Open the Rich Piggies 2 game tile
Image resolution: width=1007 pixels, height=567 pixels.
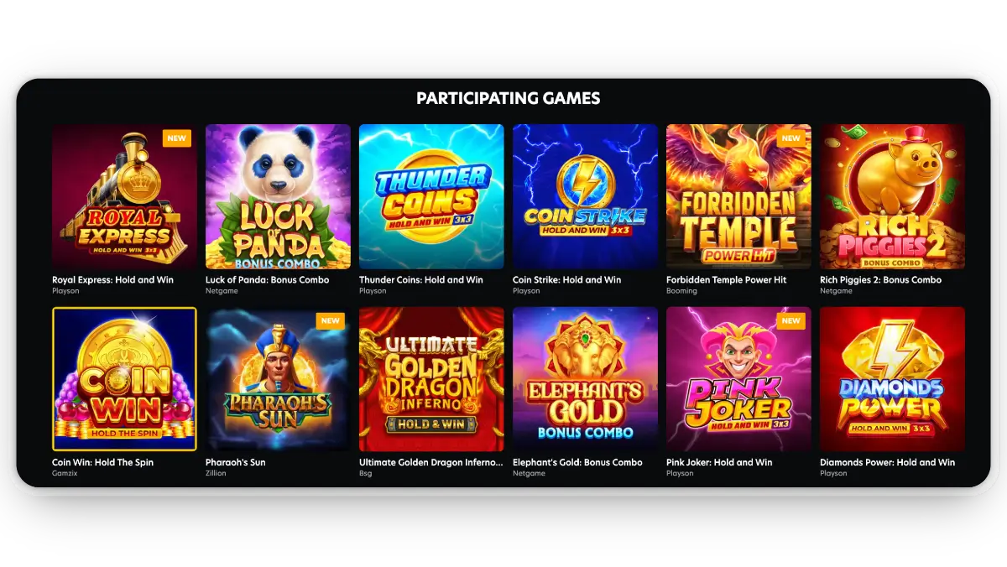pos(892,196)
